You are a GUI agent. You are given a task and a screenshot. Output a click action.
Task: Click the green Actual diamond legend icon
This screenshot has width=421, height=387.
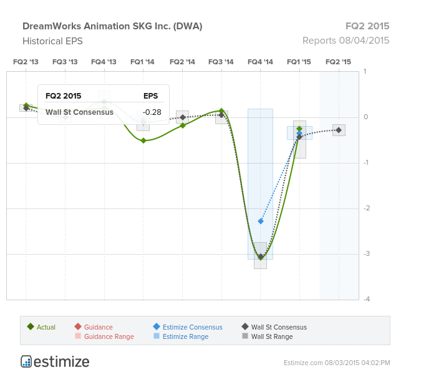click(x=31, y=326)
